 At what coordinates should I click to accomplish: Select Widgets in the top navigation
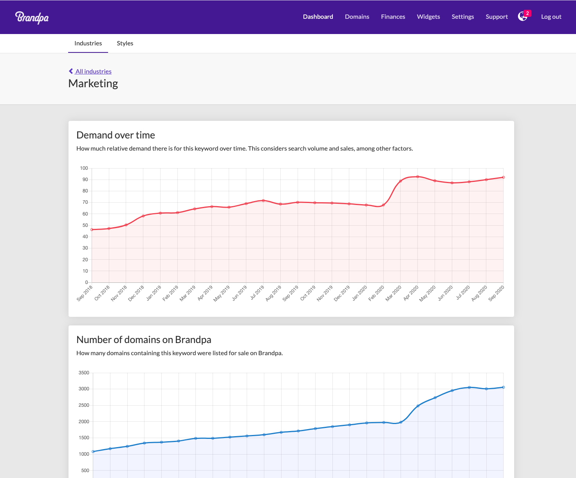point(428,17)
